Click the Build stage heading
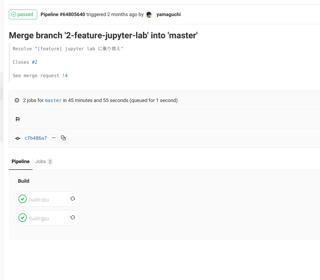The image size is (320, 280). [x=24, y=181]
